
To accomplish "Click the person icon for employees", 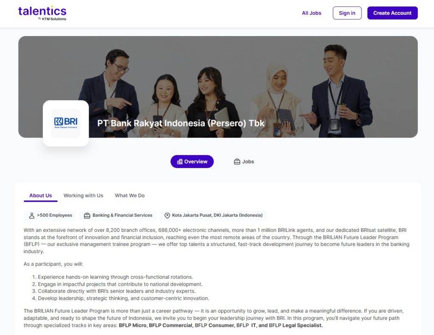I will pos(32,215).
